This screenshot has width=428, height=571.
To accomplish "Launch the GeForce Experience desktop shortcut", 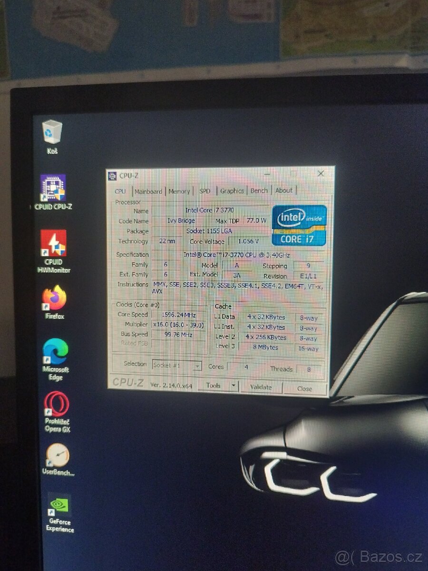I will pyautogui.click(x=60, y=513).
